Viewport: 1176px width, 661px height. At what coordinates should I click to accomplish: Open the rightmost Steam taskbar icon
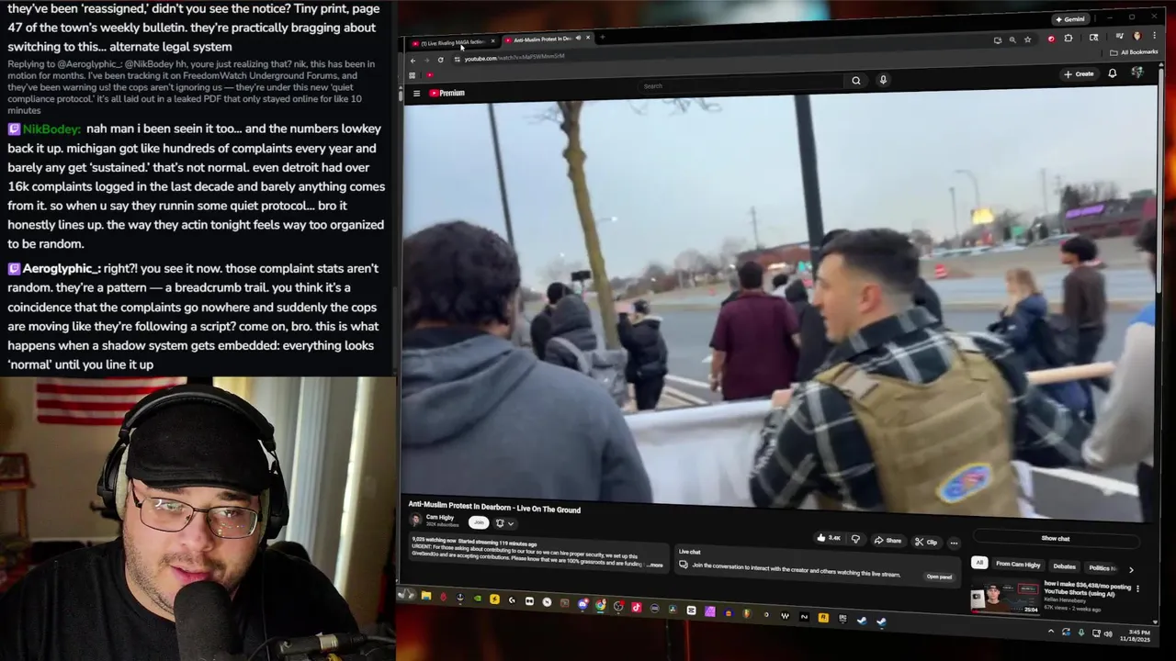coord(882,621)
